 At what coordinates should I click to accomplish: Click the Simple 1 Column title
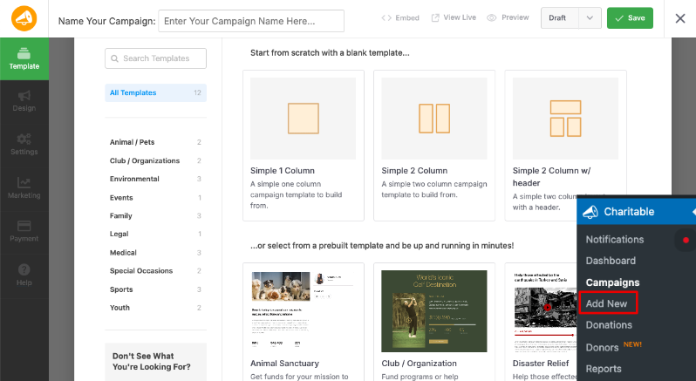point(283,171)
